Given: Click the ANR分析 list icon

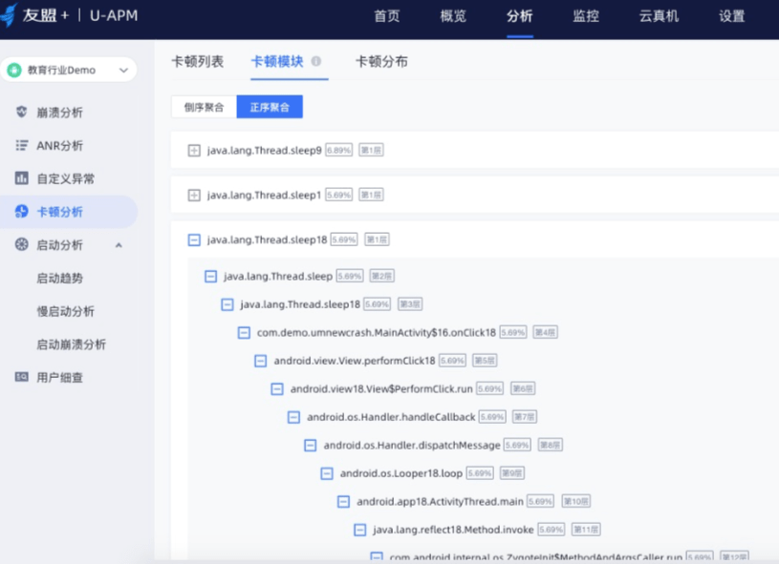Looking at the screenshot, I should click(x=21, y=145).
